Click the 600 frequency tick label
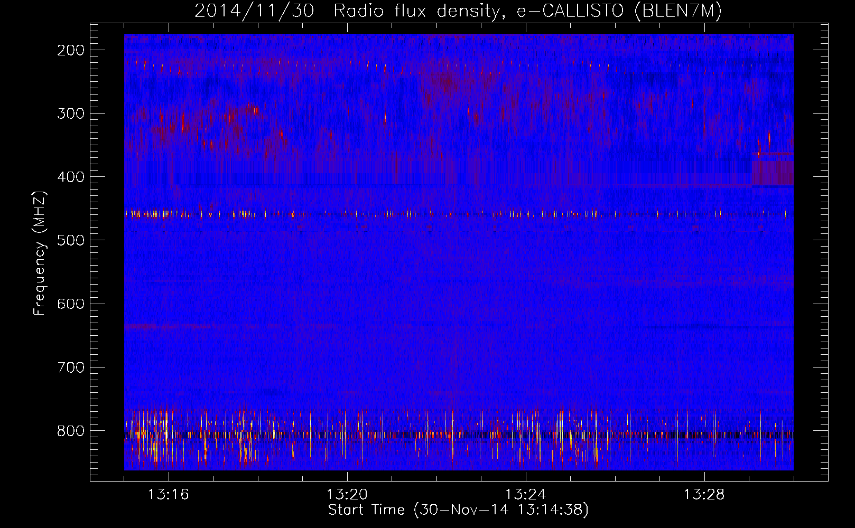 (70, 304)
